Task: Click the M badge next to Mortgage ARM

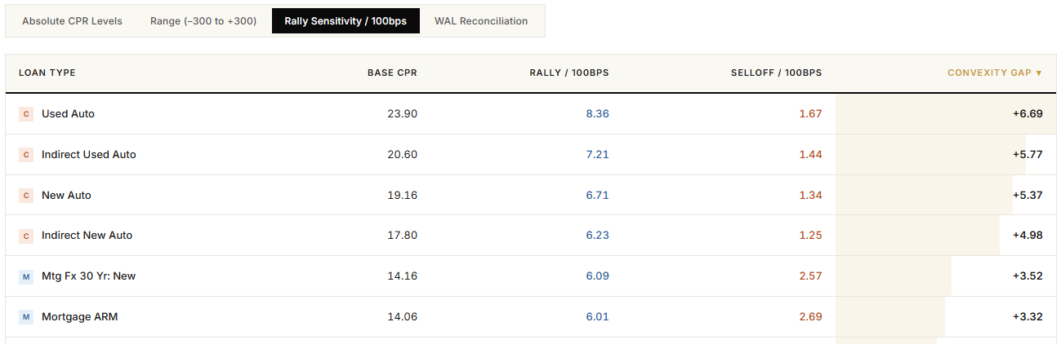Action: pyautogui.click(x=26, y=317)
